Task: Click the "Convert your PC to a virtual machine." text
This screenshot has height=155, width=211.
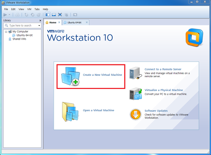Action: tap(166, 94)
